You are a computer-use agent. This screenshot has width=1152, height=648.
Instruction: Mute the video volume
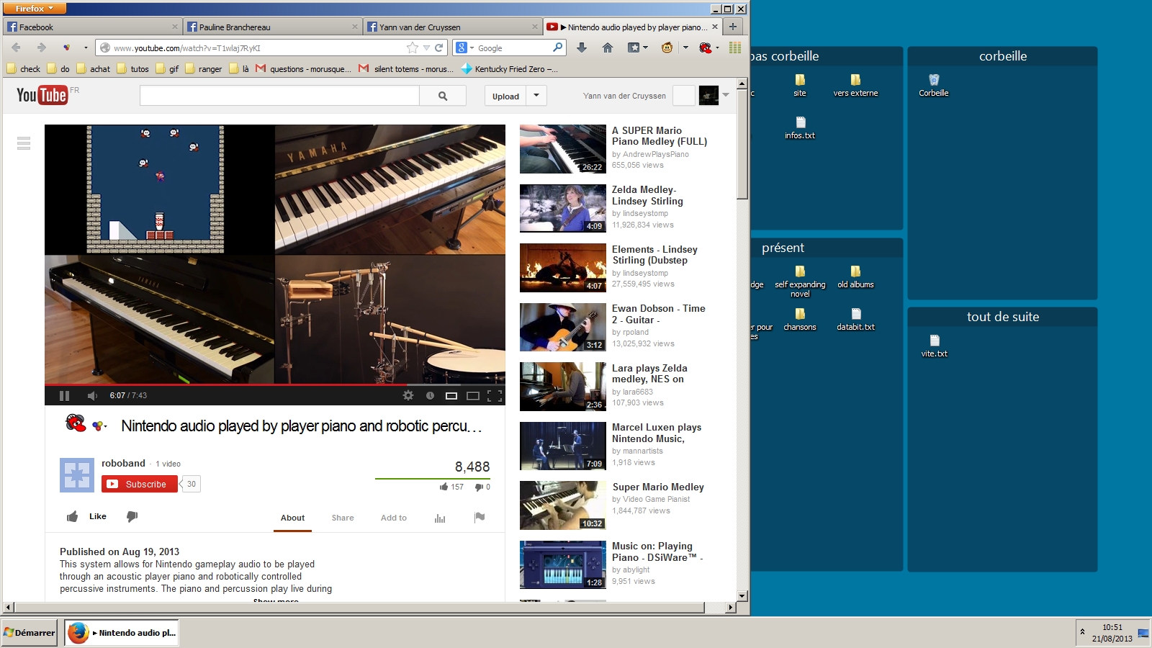[x=92, y=395]
